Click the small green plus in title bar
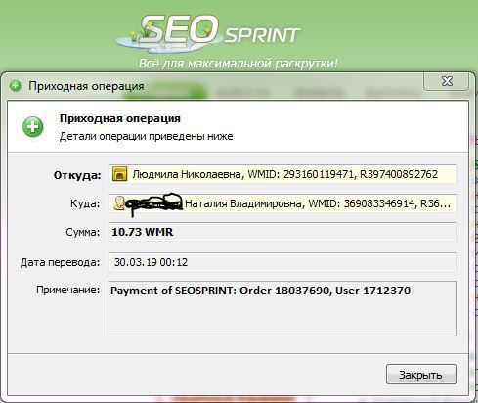Screen dimensions: 478x403 tap(16, 86)
